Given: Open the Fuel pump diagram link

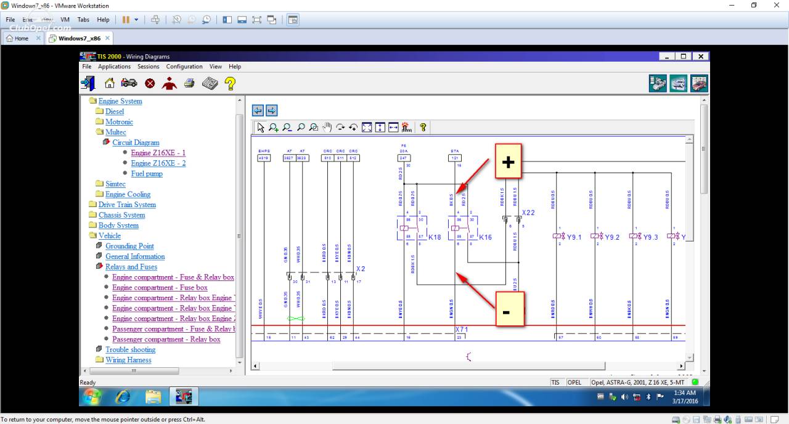Looking at the screenshot, I should [x=147, y=174].
